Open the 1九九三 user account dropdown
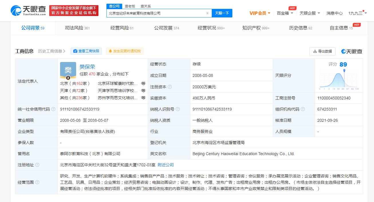This screenshot has height=202, width=374. [x=357, y=13]
